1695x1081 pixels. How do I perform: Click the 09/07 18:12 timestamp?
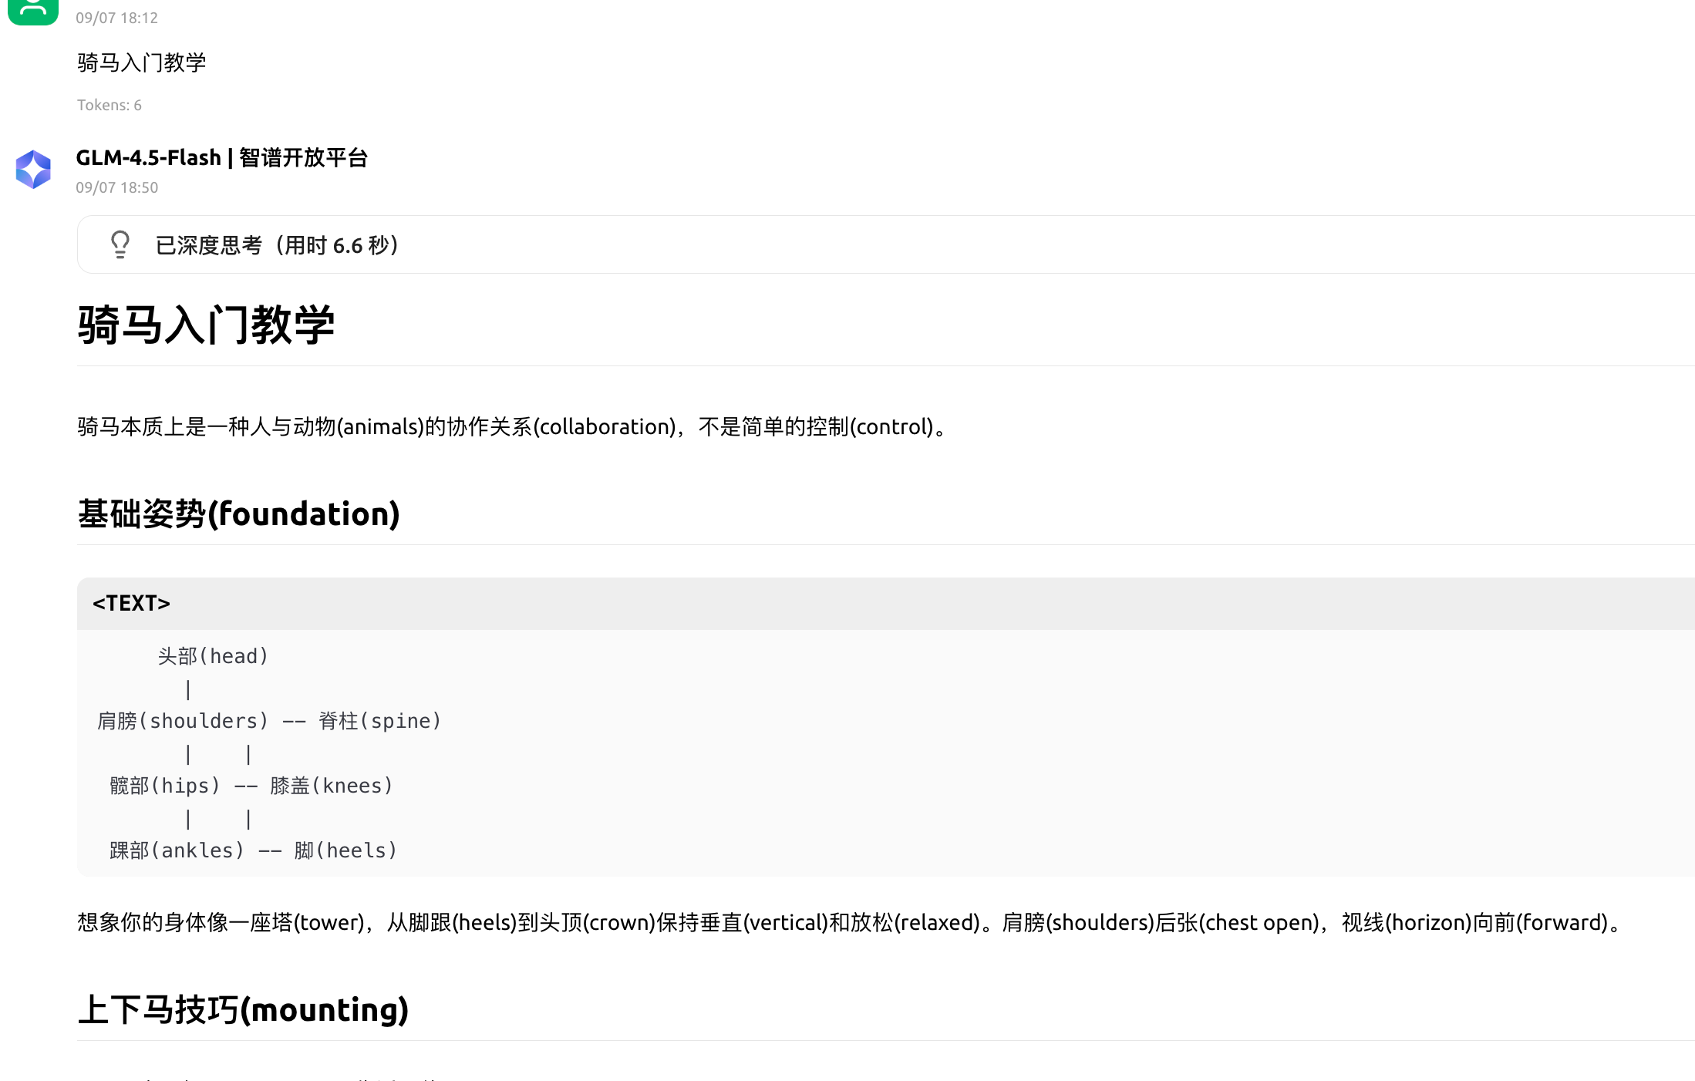[x=117, y=18]
